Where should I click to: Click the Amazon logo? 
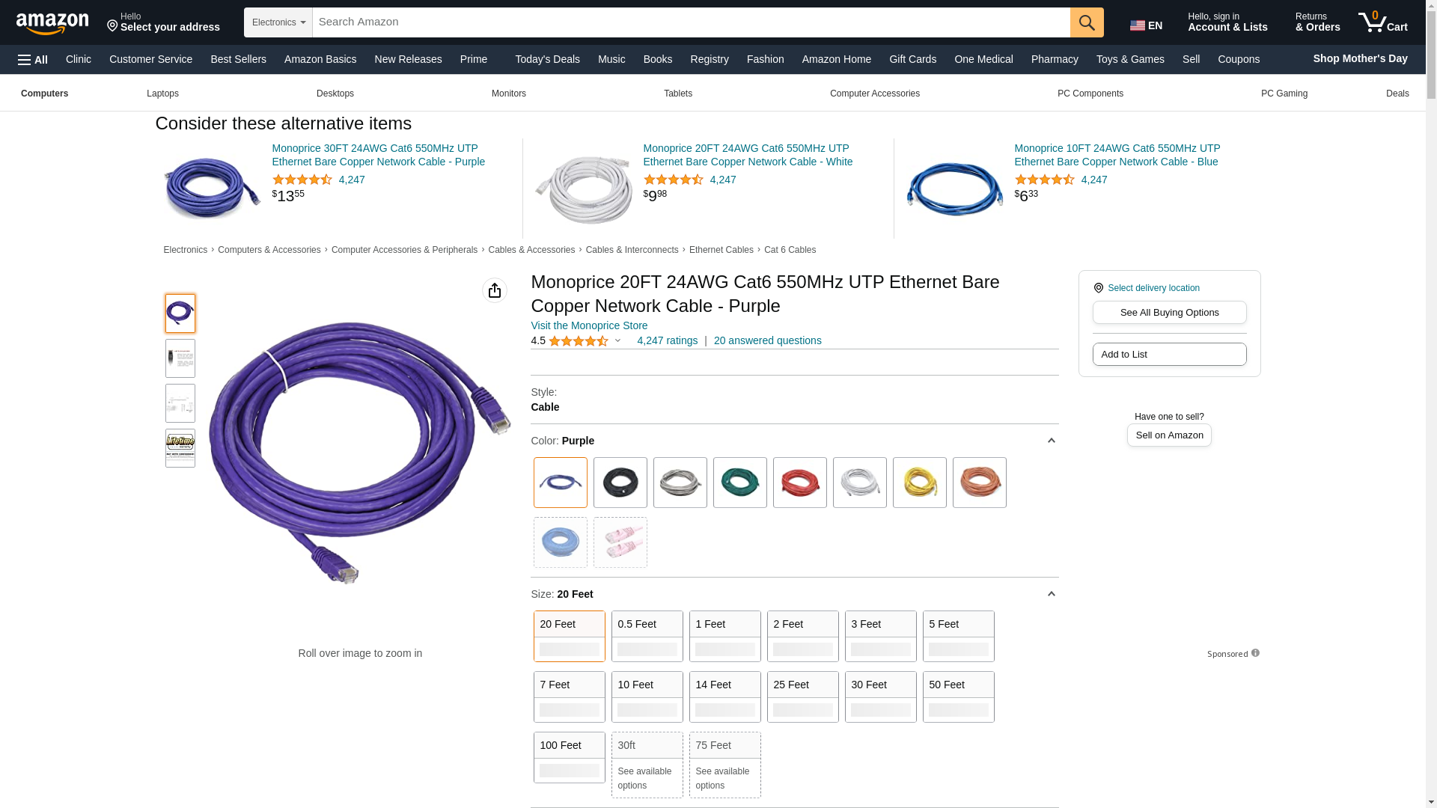52,24
